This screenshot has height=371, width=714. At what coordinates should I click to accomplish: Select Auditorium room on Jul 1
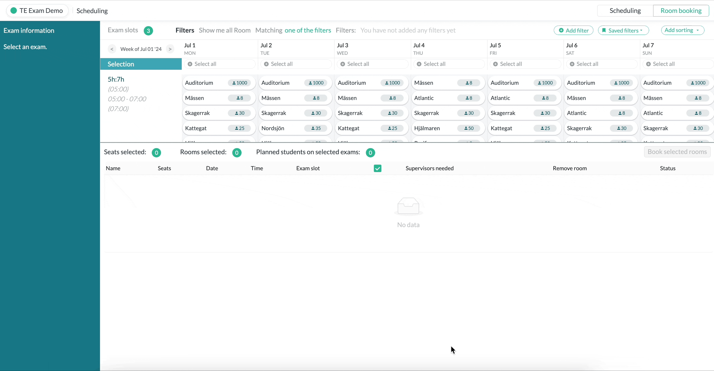(218, 83)
